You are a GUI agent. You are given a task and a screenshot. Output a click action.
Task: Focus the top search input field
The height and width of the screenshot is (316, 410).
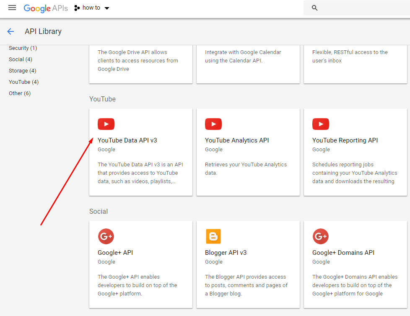(357, 8)
